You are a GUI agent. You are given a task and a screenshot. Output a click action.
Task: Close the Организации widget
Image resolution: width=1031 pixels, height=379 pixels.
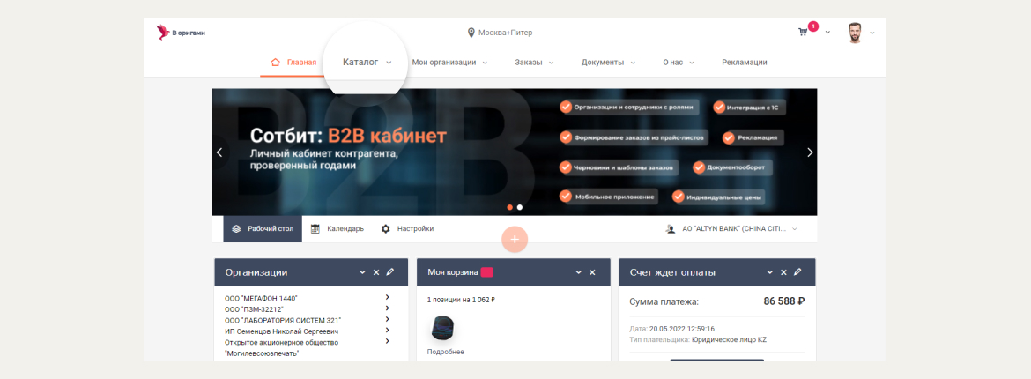[376, 271]
